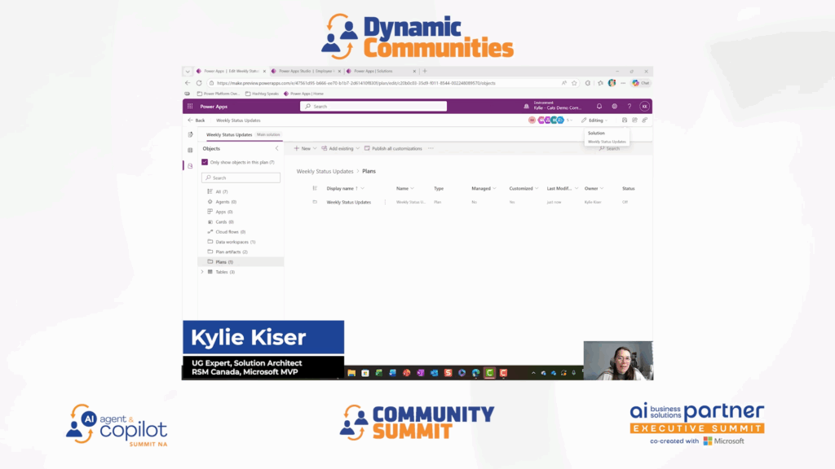
Task: Open the Editing dropdown
Action: [594, 119]
